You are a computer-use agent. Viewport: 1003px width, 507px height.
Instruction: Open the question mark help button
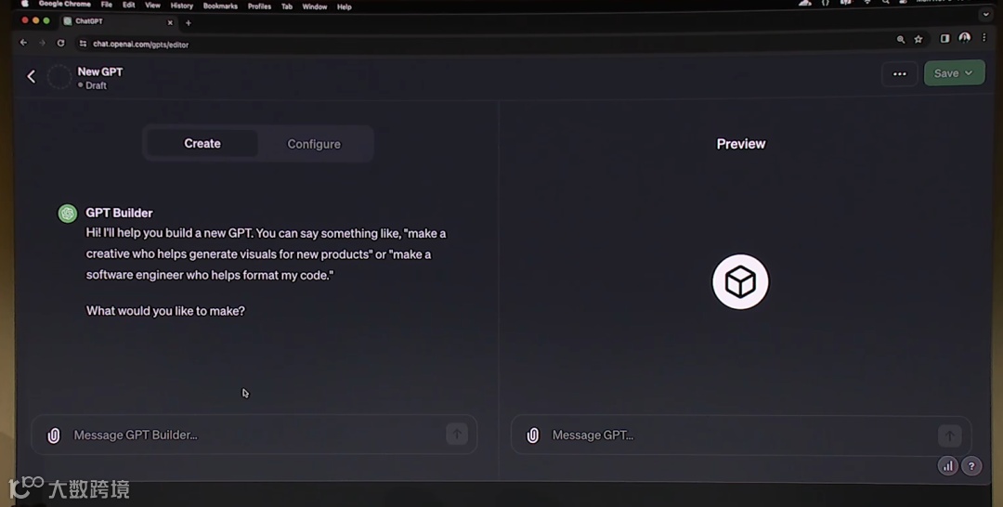[971, 466]
